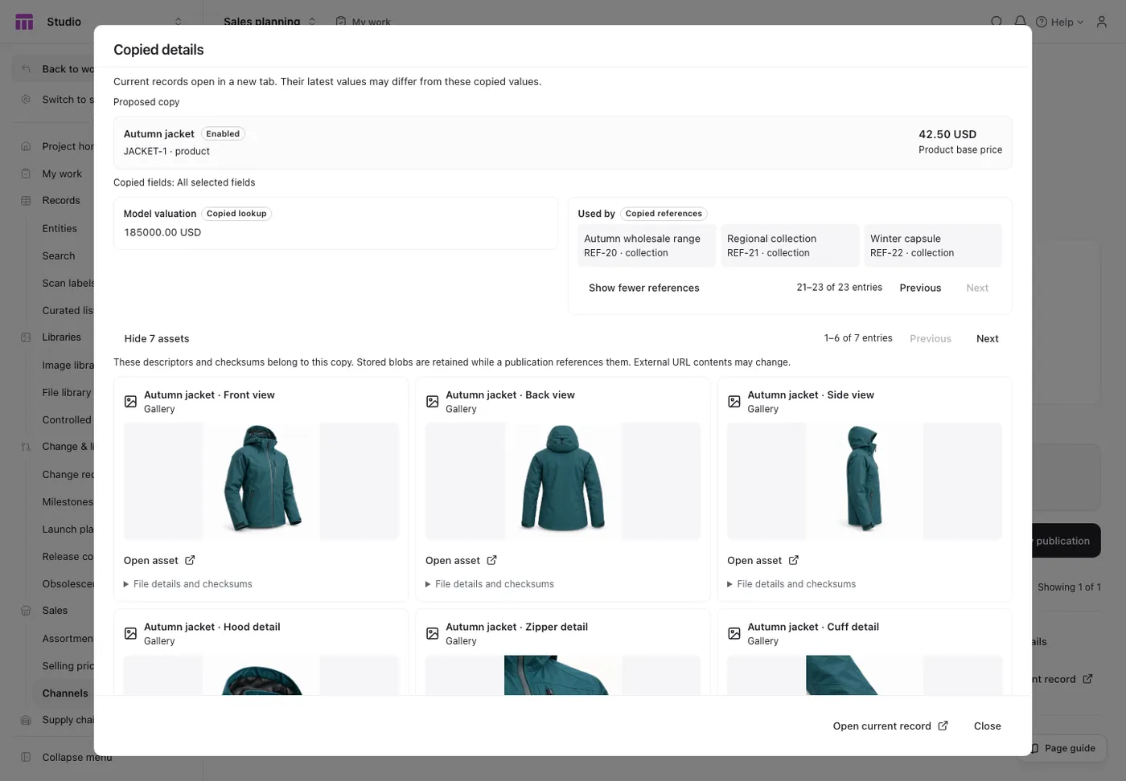This screenshot has width=1126, height=781.
Task: Click the image icon beside Autumn jacket Side view
Action: click(x=734, y=402)
